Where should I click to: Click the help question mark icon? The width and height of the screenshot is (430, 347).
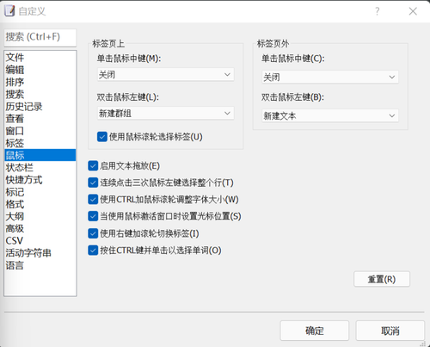pyautogui.click(x=378, y=11)
